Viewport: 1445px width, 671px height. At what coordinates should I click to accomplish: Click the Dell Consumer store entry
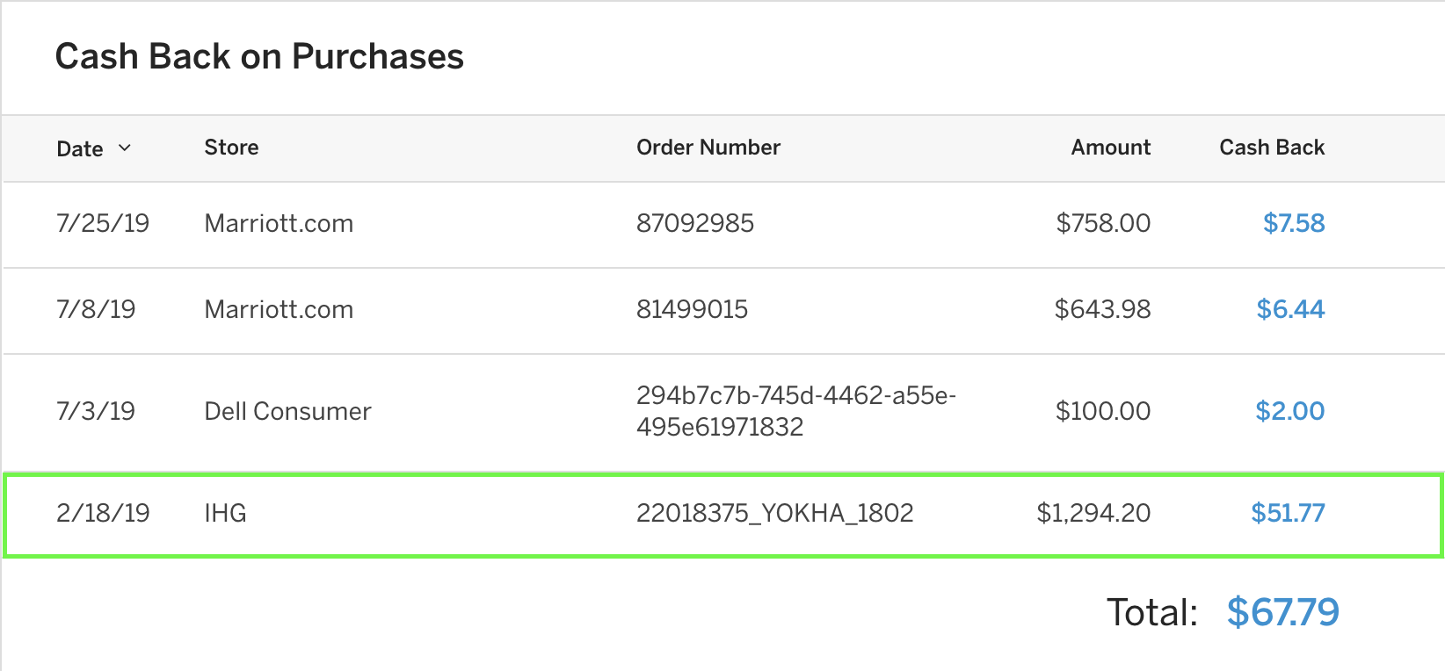[287, 411]
